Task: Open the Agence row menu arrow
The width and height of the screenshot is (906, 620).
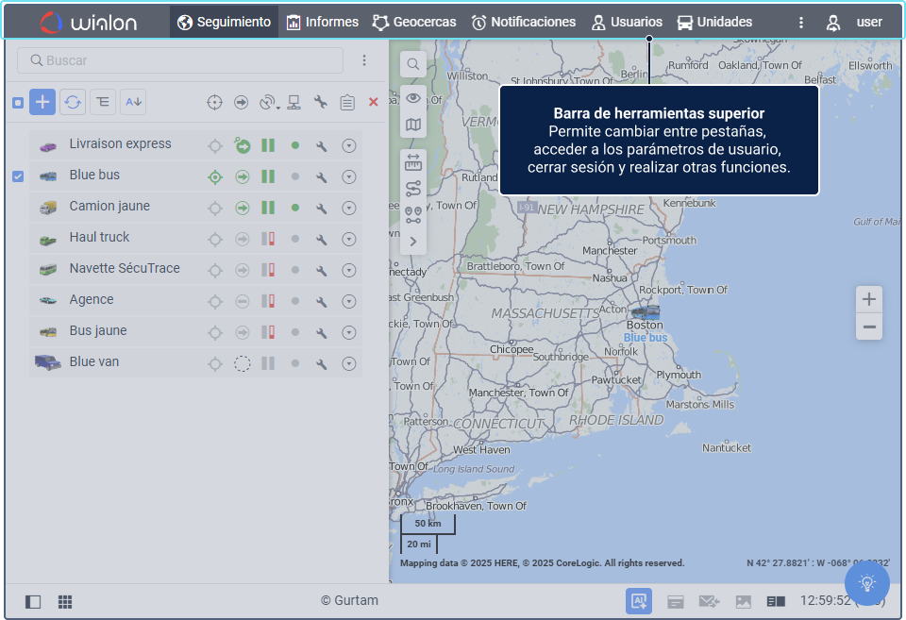Action: coord(348,302)
